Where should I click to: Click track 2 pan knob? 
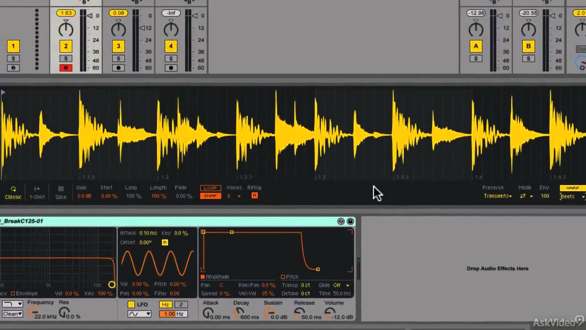pyautogui.click(x=65, y=30)
